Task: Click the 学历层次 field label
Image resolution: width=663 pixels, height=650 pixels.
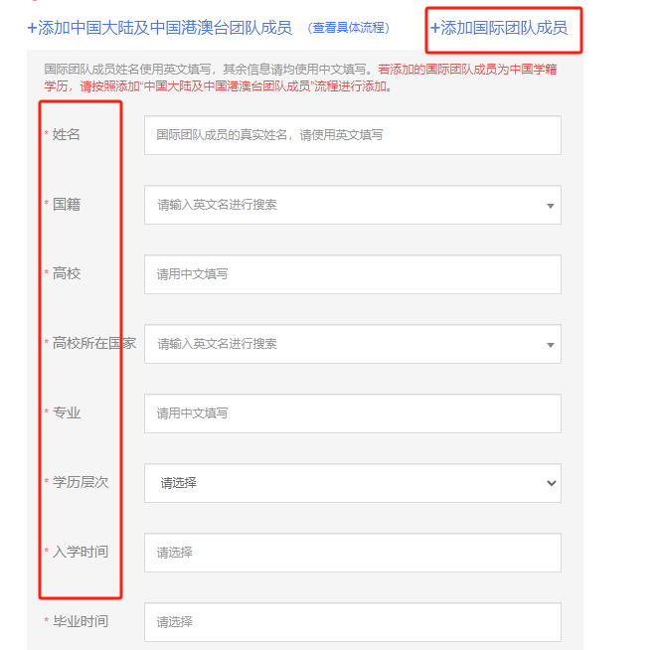Action: click(81, 482)
